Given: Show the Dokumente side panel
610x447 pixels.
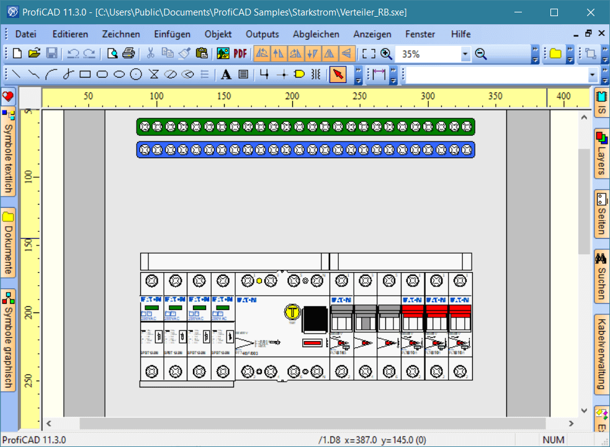Looking at the screenshot, I should 8,243.
